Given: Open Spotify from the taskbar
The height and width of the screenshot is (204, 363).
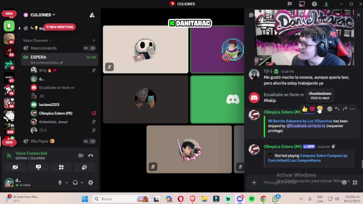Looking at the screenshot, I should (x=252, y=199).
